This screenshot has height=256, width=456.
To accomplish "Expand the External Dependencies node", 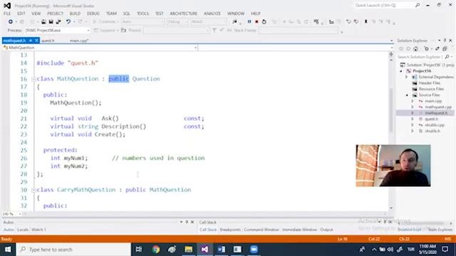I will pyautogui.click(x=407, y=78).
